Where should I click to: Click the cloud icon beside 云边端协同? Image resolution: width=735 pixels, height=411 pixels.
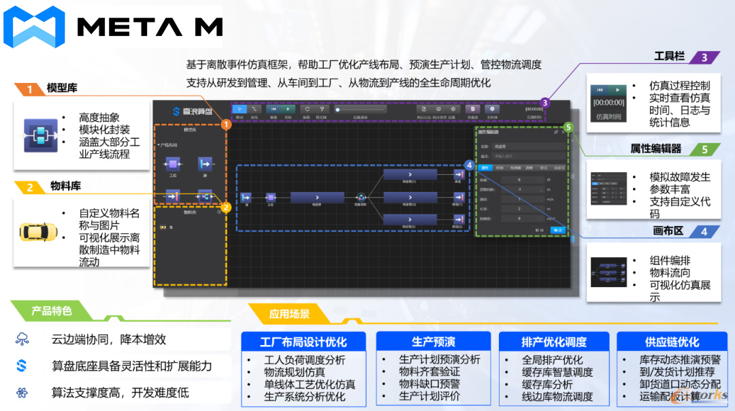(x=22, y=339)
